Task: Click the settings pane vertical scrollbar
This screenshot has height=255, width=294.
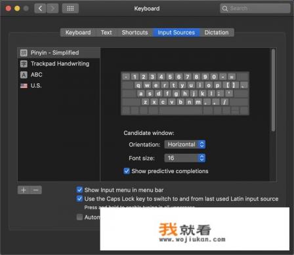Action: (x=273, y=90)
